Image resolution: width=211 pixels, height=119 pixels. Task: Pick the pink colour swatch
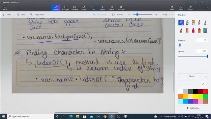click(x=200, y=101)
